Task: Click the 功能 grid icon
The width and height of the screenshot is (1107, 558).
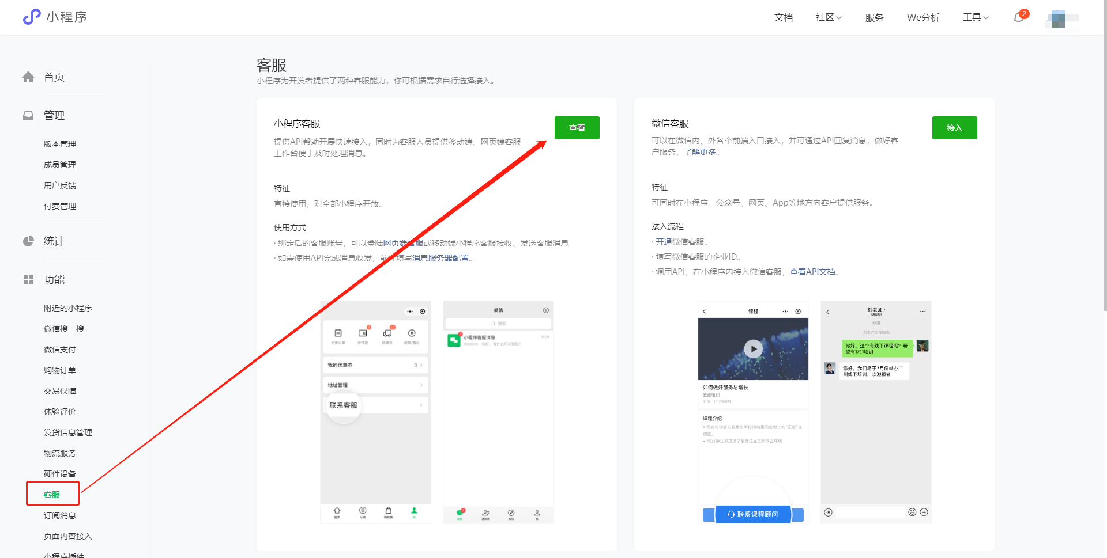Action: click(x=28, y=280)
